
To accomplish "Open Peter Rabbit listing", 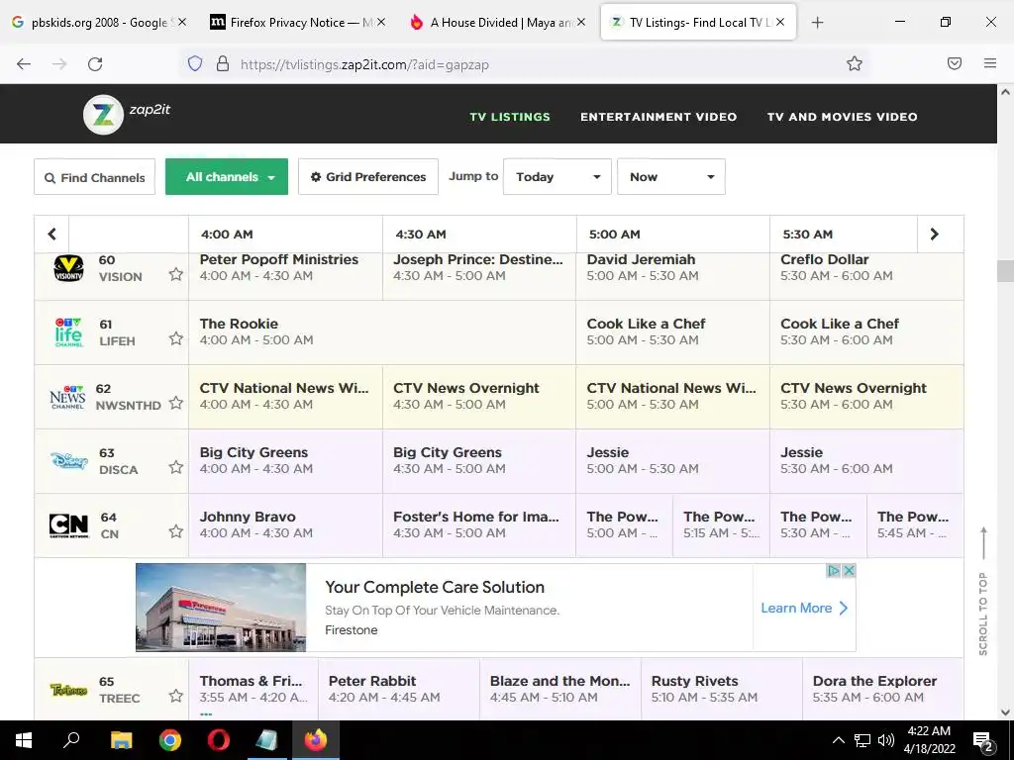I will (399, 689).
